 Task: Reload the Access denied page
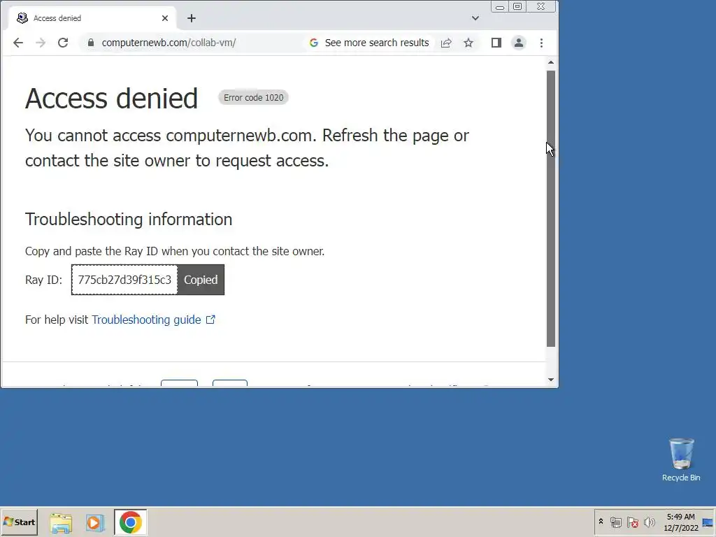click(63, 43)
